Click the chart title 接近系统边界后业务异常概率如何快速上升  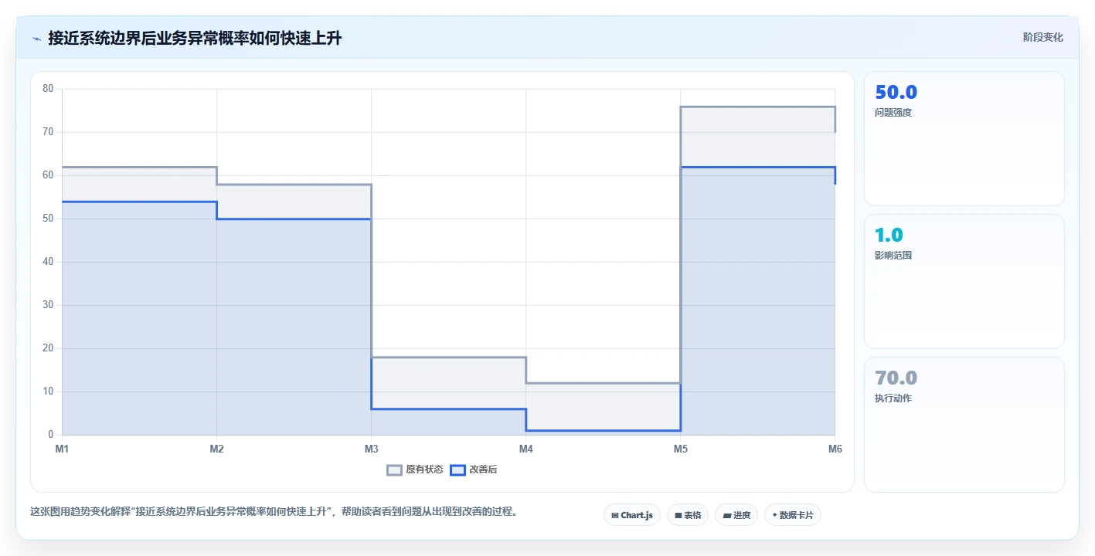click(x=195, y=39)
